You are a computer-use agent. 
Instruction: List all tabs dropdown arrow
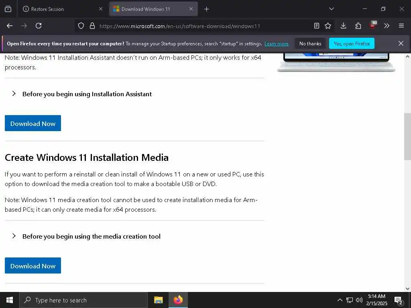click(331, 9)
